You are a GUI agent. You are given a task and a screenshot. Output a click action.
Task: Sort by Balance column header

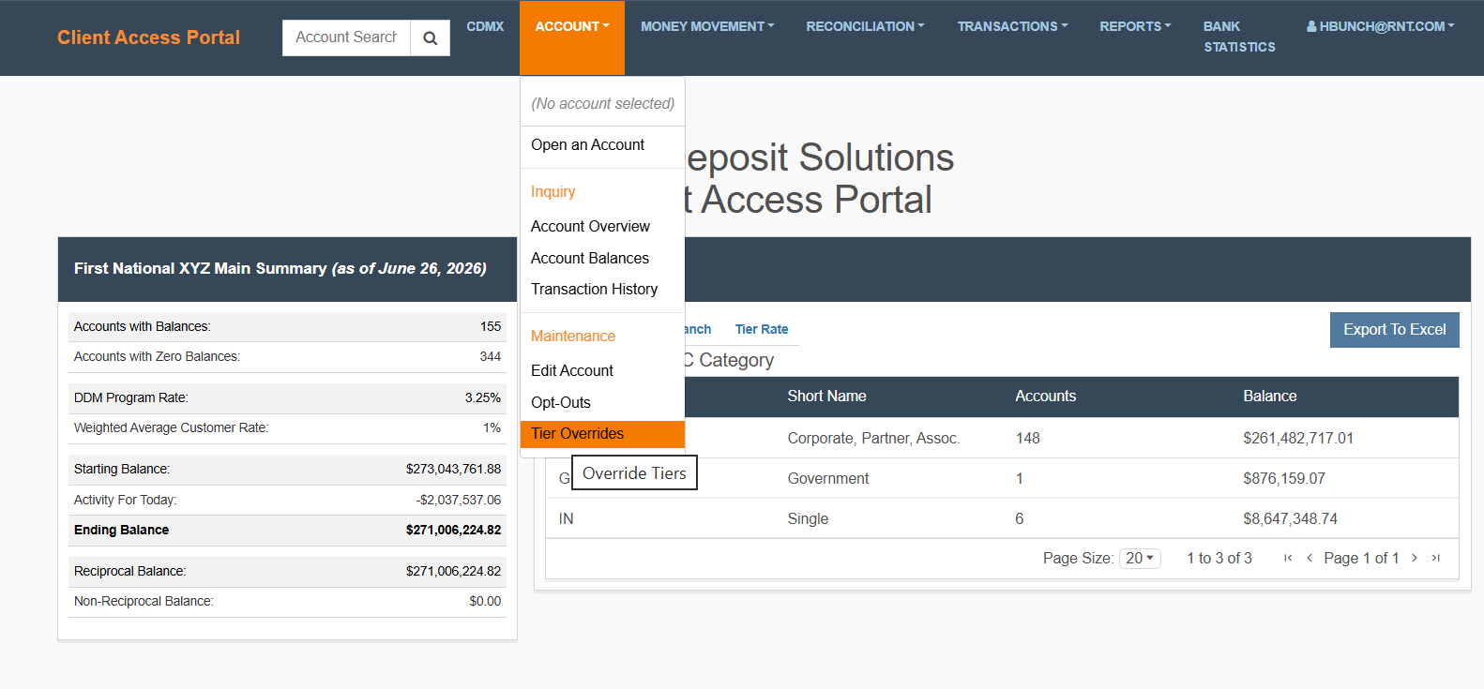coord(1269,397)
